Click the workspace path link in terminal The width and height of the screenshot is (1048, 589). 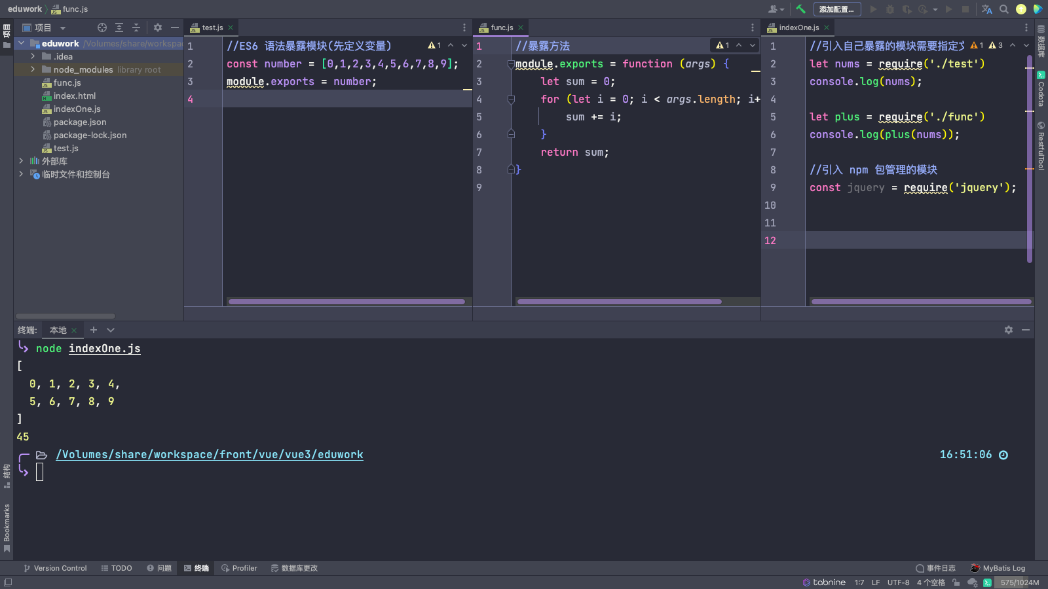(x=210, y=455)
